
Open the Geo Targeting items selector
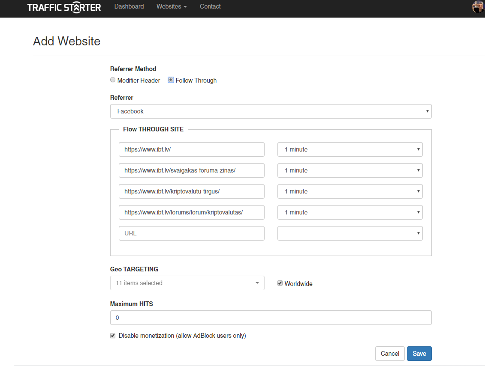click(187, 283)
